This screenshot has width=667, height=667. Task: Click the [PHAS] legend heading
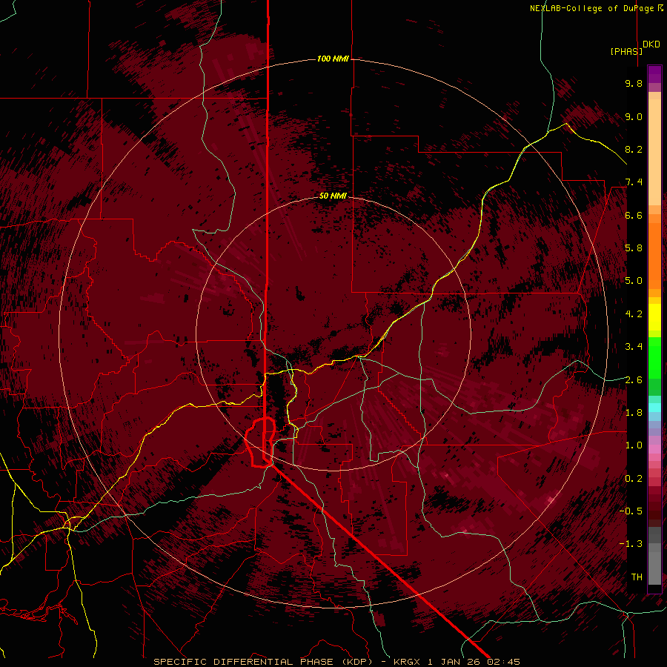[626, 51]
